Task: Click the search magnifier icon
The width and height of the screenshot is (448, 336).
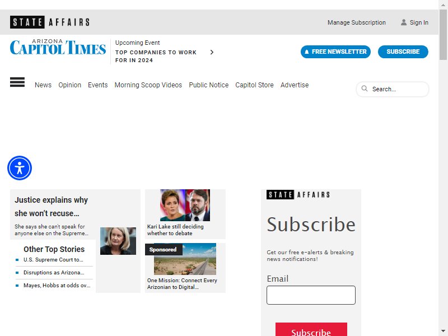Action: click(365, 88)
